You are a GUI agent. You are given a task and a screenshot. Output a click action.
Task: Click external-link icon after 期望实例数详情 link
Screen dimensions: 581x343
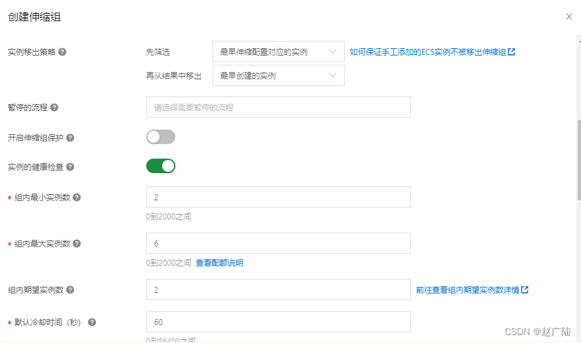tap(524, 289)
